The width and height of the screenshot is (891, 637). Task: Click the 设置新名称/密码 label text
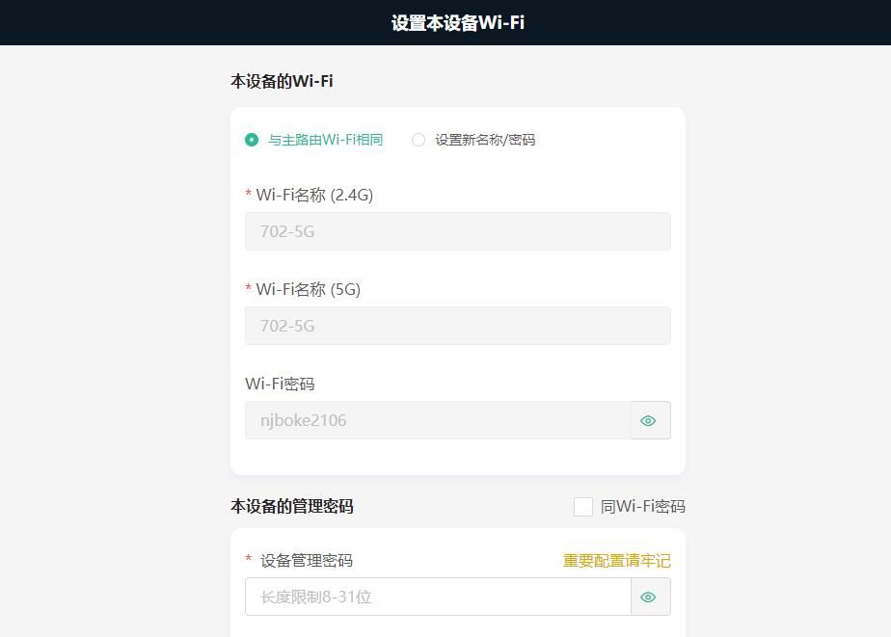coord(485,140)
